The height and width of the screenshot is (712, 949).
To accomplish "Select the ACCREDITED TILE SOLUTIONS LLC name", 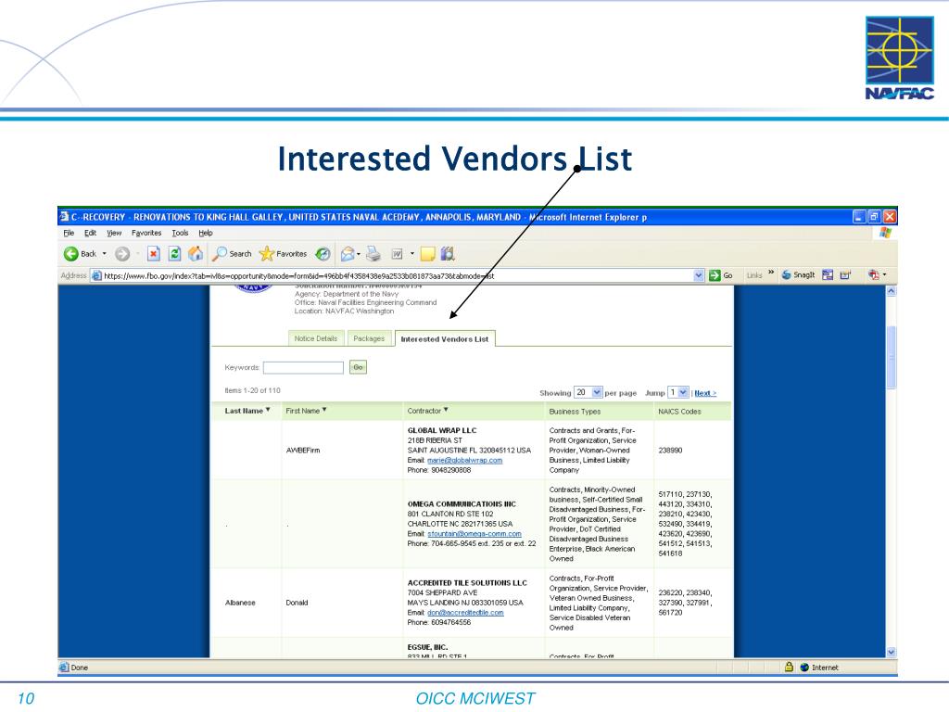I will [x=467, y=582].
